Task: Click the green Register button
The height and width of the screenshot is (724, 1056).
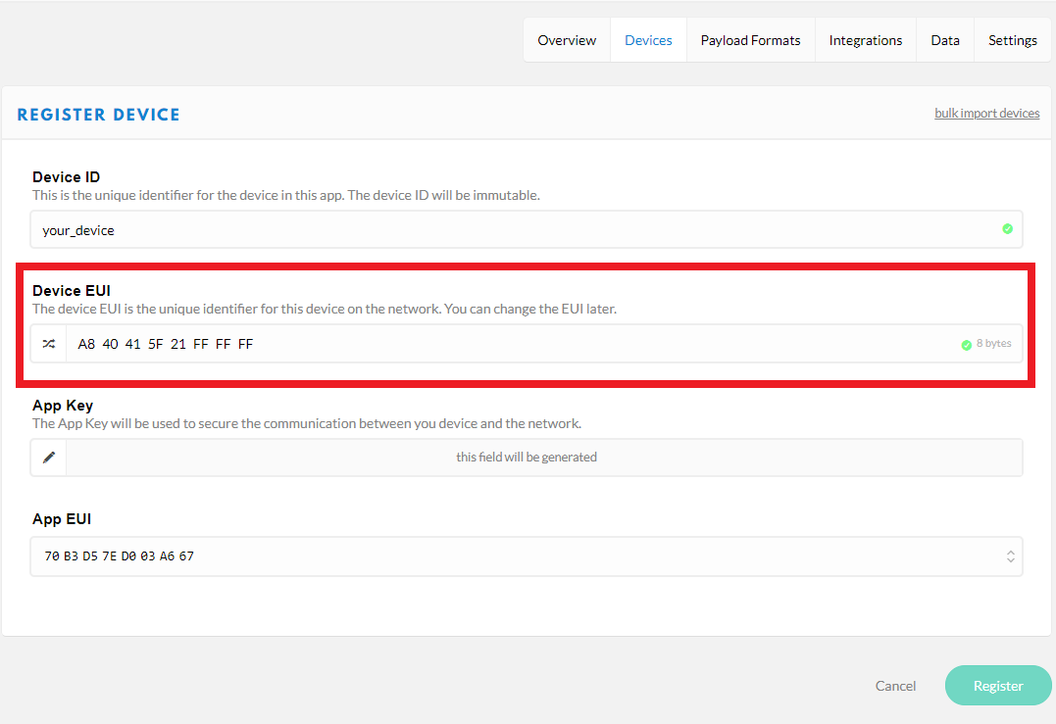Action: (997, 686)
